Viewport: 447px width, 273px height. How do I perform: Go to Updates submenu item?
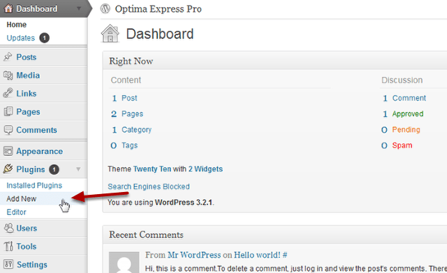coord(20,38)
